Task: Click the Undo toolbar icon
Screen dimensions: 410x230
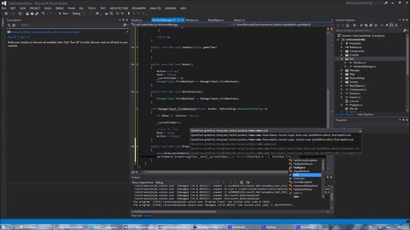Action: point(43,13)
